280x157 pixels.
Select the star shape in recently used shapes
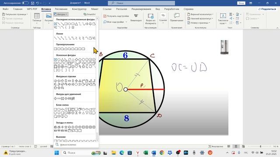click(x=73, y=27)
